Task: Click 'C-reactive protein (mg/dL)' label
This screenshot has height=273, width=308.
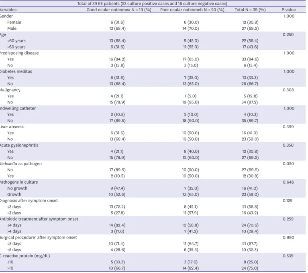Action: point(25,256)
